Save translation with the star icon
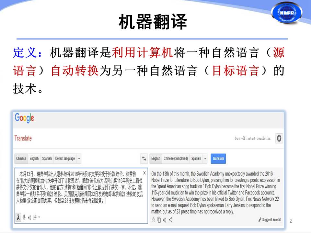 (x=154, y=220)
